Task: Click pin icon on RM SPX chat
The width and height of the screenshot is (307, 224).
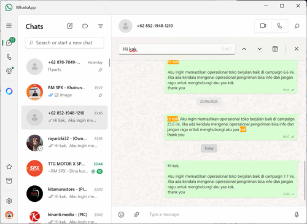Action: pos(100,95)
